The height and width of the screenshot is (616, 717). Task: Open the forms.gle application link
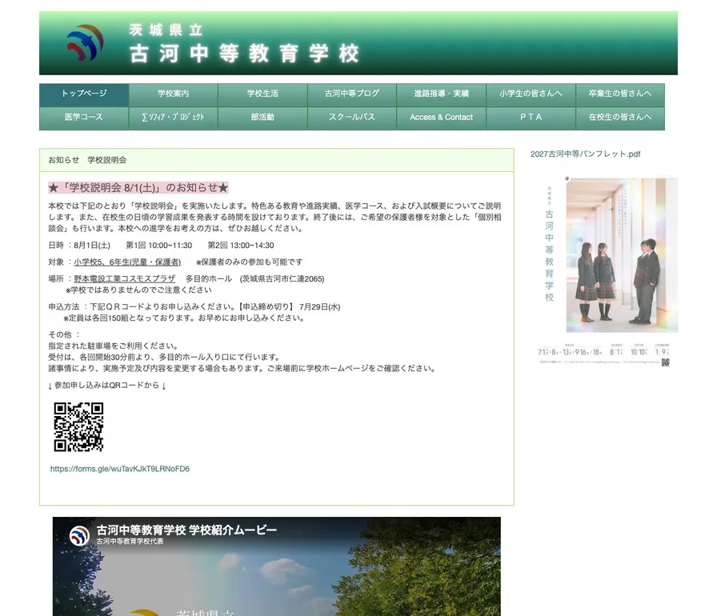tap(120, 469)
